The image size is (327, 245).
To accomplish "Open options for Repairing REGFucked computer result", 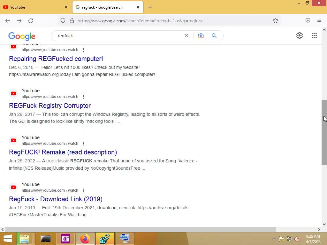I will click(84, 50).
